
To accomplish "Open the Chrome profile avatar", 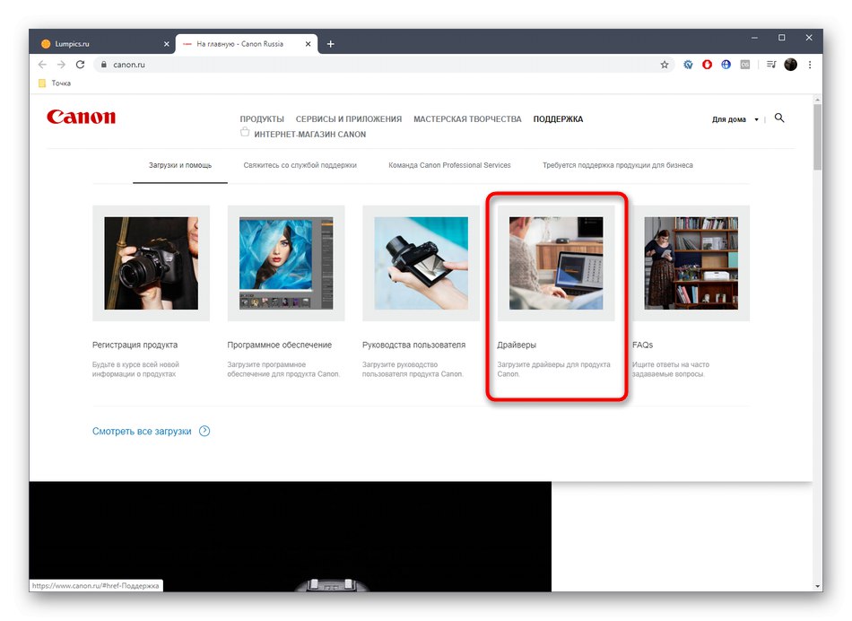I will coord(791,65).
